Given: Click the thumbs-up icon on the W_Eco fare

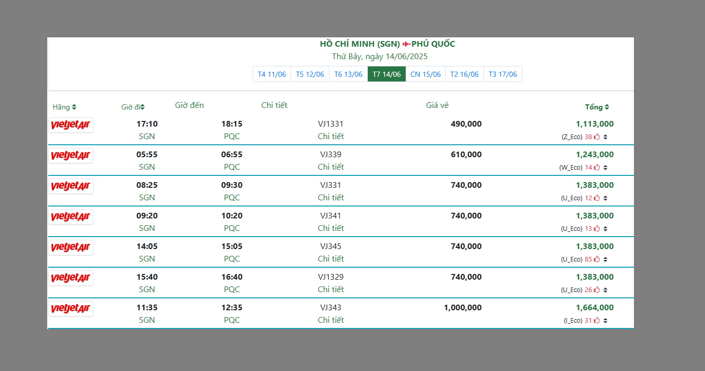Looking at the screenshot, I should click(x=597, y=168).
